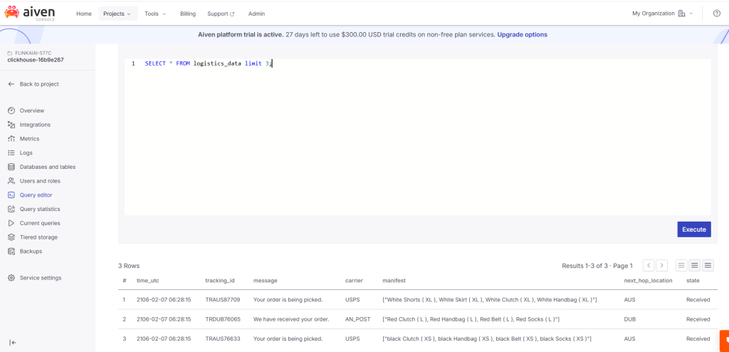The width and height of the screenshot is (729, 352).
Task: Open the Integrations page from the sidebar
Action: (35, 125)
